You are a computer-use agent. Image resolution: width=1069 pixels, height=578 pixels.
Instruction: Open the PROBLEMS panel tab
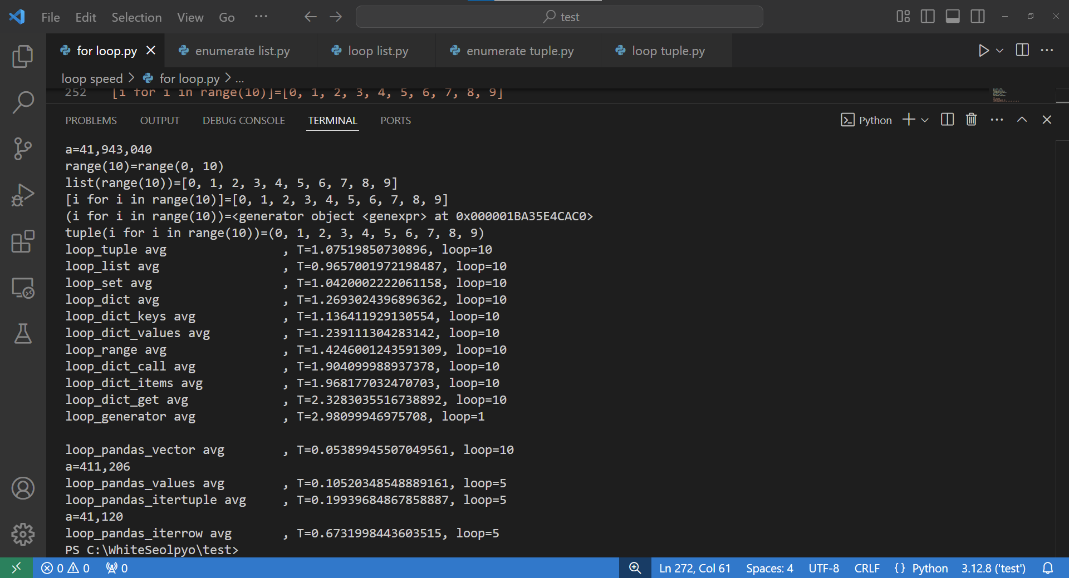point(91,120)
